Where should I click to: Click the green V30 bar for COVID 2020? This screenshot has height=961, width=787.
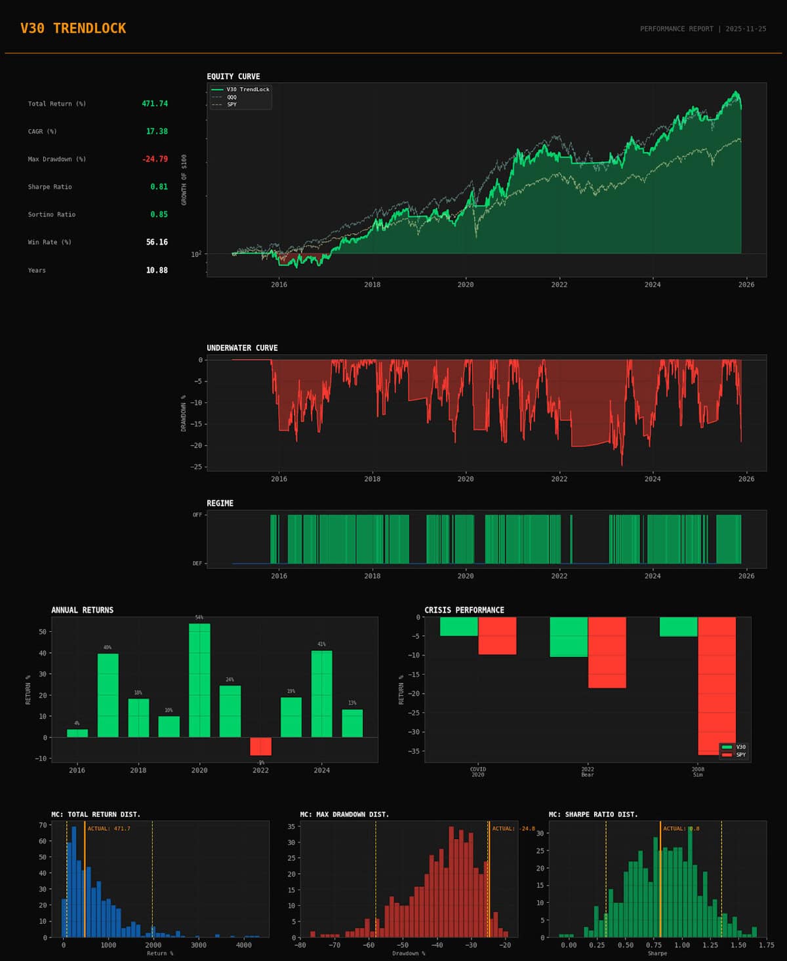(458, 627)
